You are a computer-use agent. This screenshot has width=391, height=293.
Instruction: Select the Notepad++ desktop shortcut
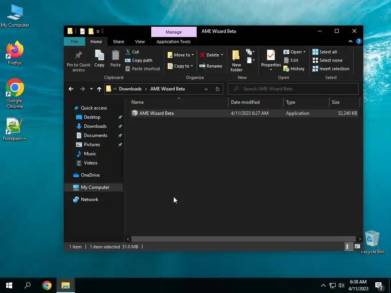[15, 129]
